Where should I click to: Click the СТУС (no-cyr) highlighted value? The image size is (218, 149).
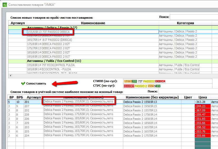tap(142, 86)
